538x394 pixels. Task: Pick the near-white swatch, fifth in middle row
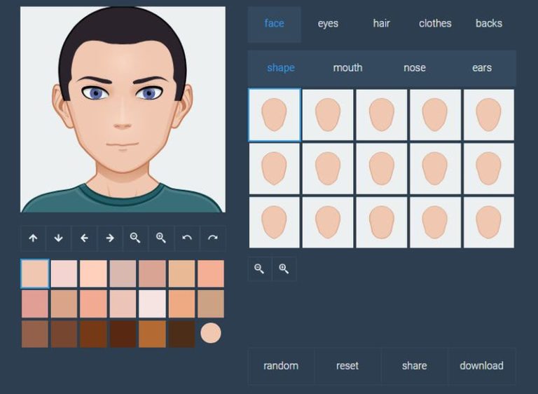tap(152, 304)
